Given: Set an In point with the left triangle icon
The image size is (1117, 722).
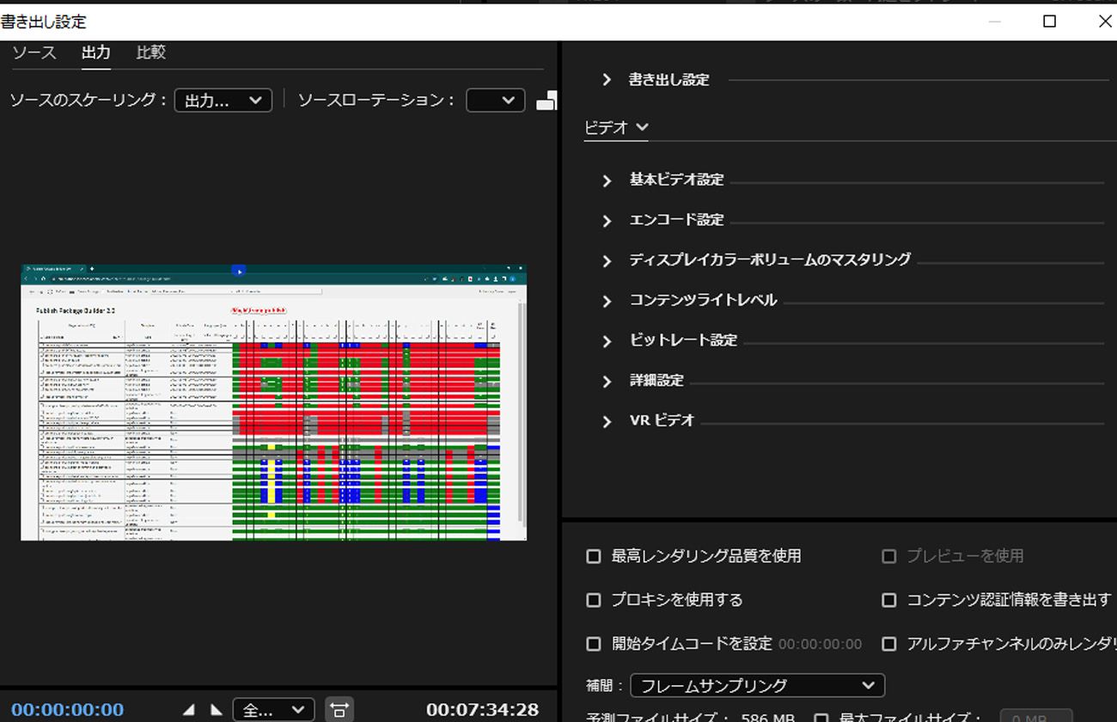Looking at the screenshot, I should pos(188,709).
